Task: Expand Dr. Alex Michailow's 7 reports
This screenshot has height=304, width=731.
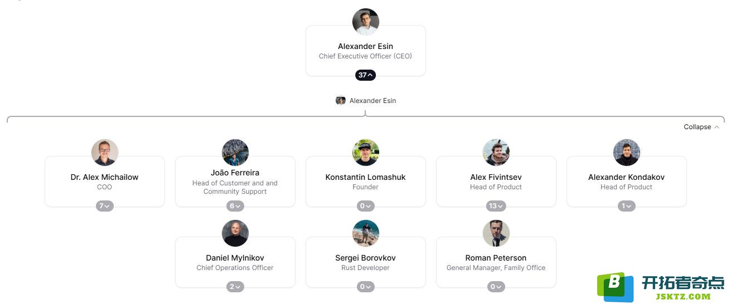Action: [104, 206]
